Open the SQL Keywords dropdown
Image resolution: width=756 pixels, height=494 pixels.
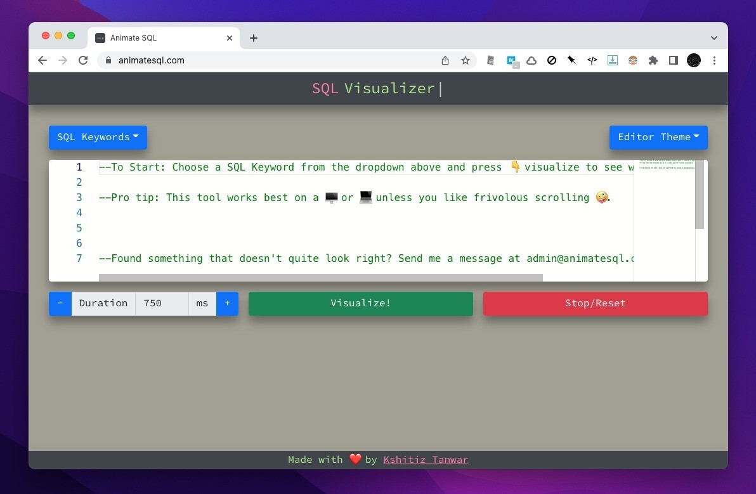point(98,137)
